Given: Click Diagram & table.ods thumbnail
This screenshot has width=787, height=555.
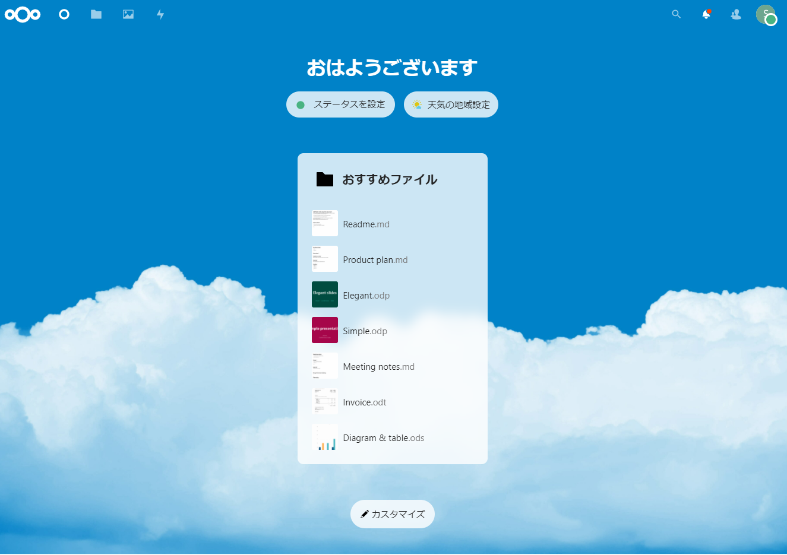Looking at the screenshot, I should [x=325, y=437].
